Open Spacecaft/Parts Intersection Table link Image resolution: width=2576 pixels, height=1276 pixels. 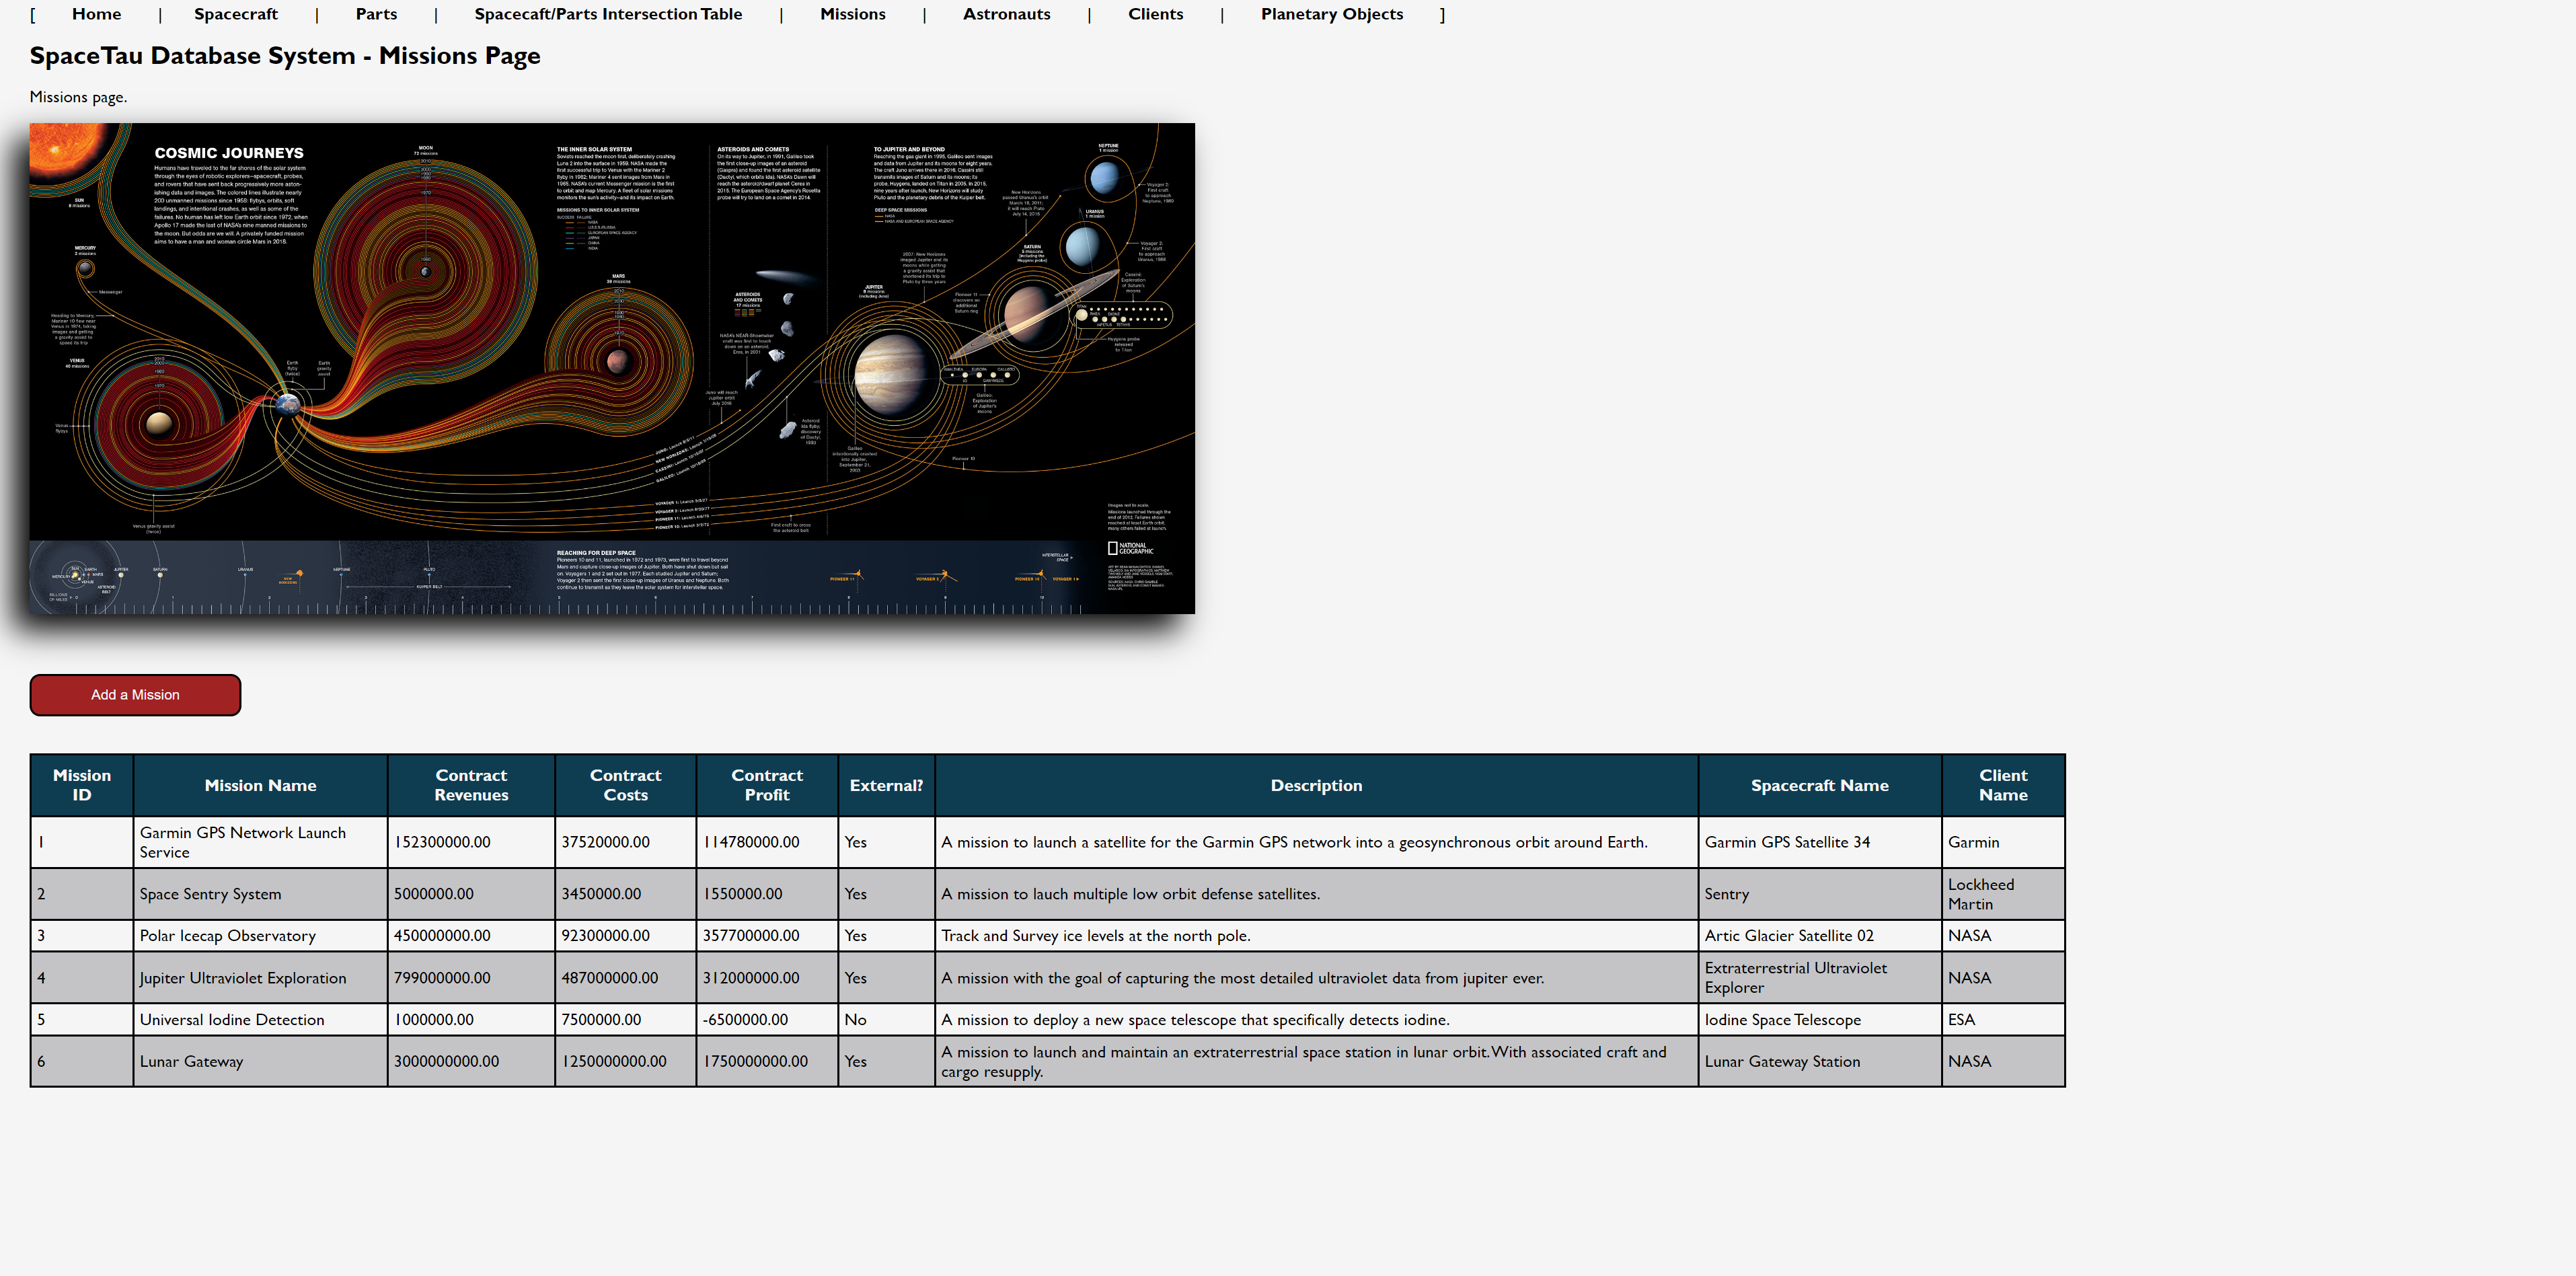[608, 14]
